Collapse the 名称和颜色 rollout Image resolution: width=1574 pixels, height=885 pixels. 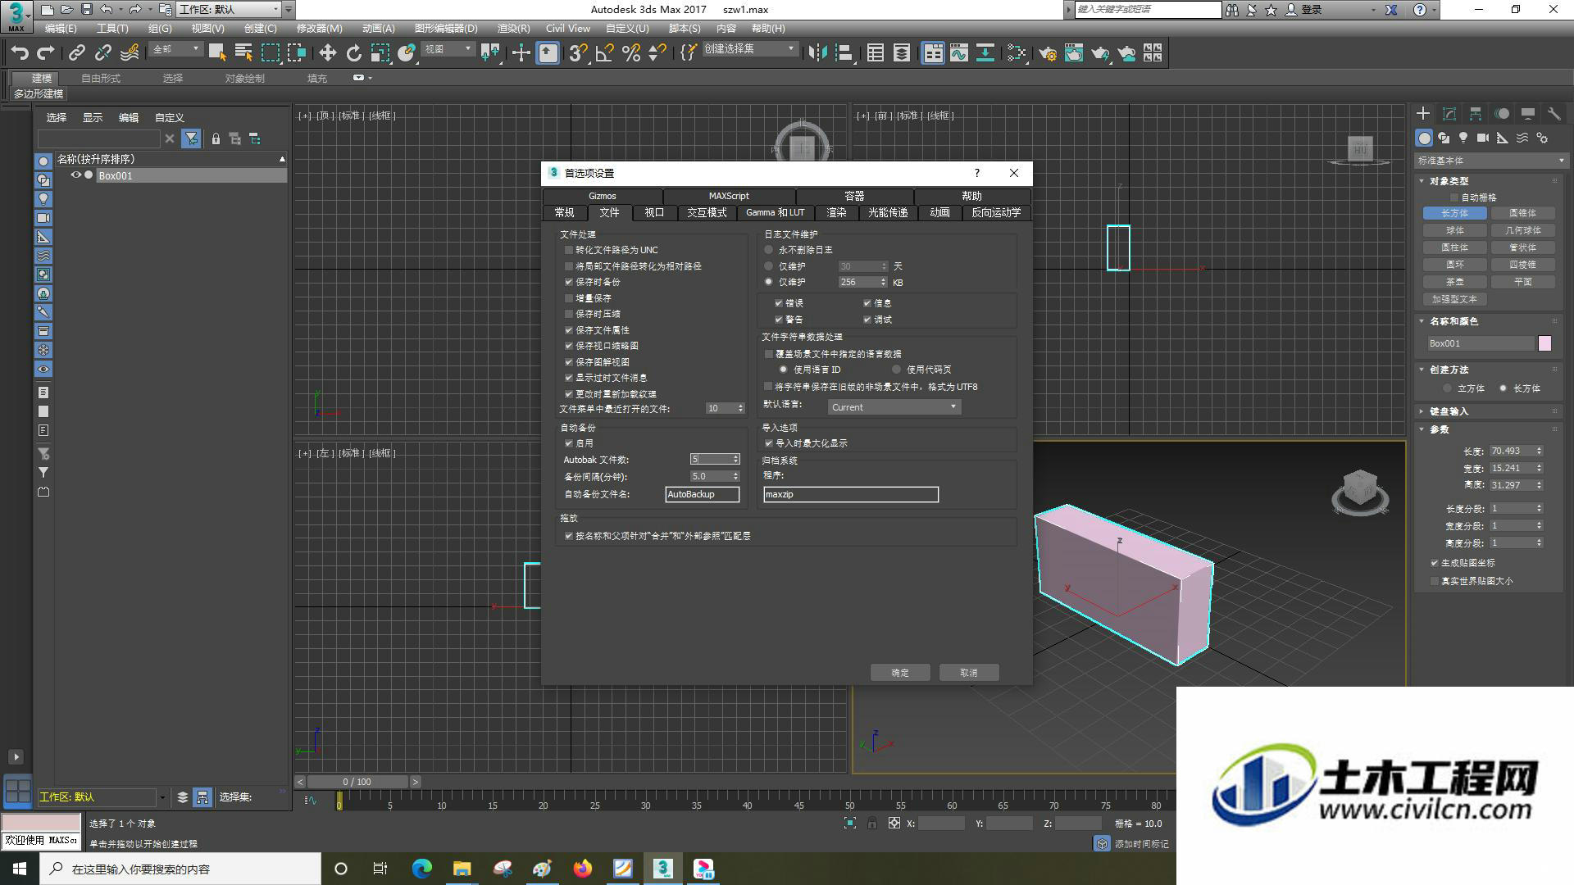click(x=1453, y=321)
